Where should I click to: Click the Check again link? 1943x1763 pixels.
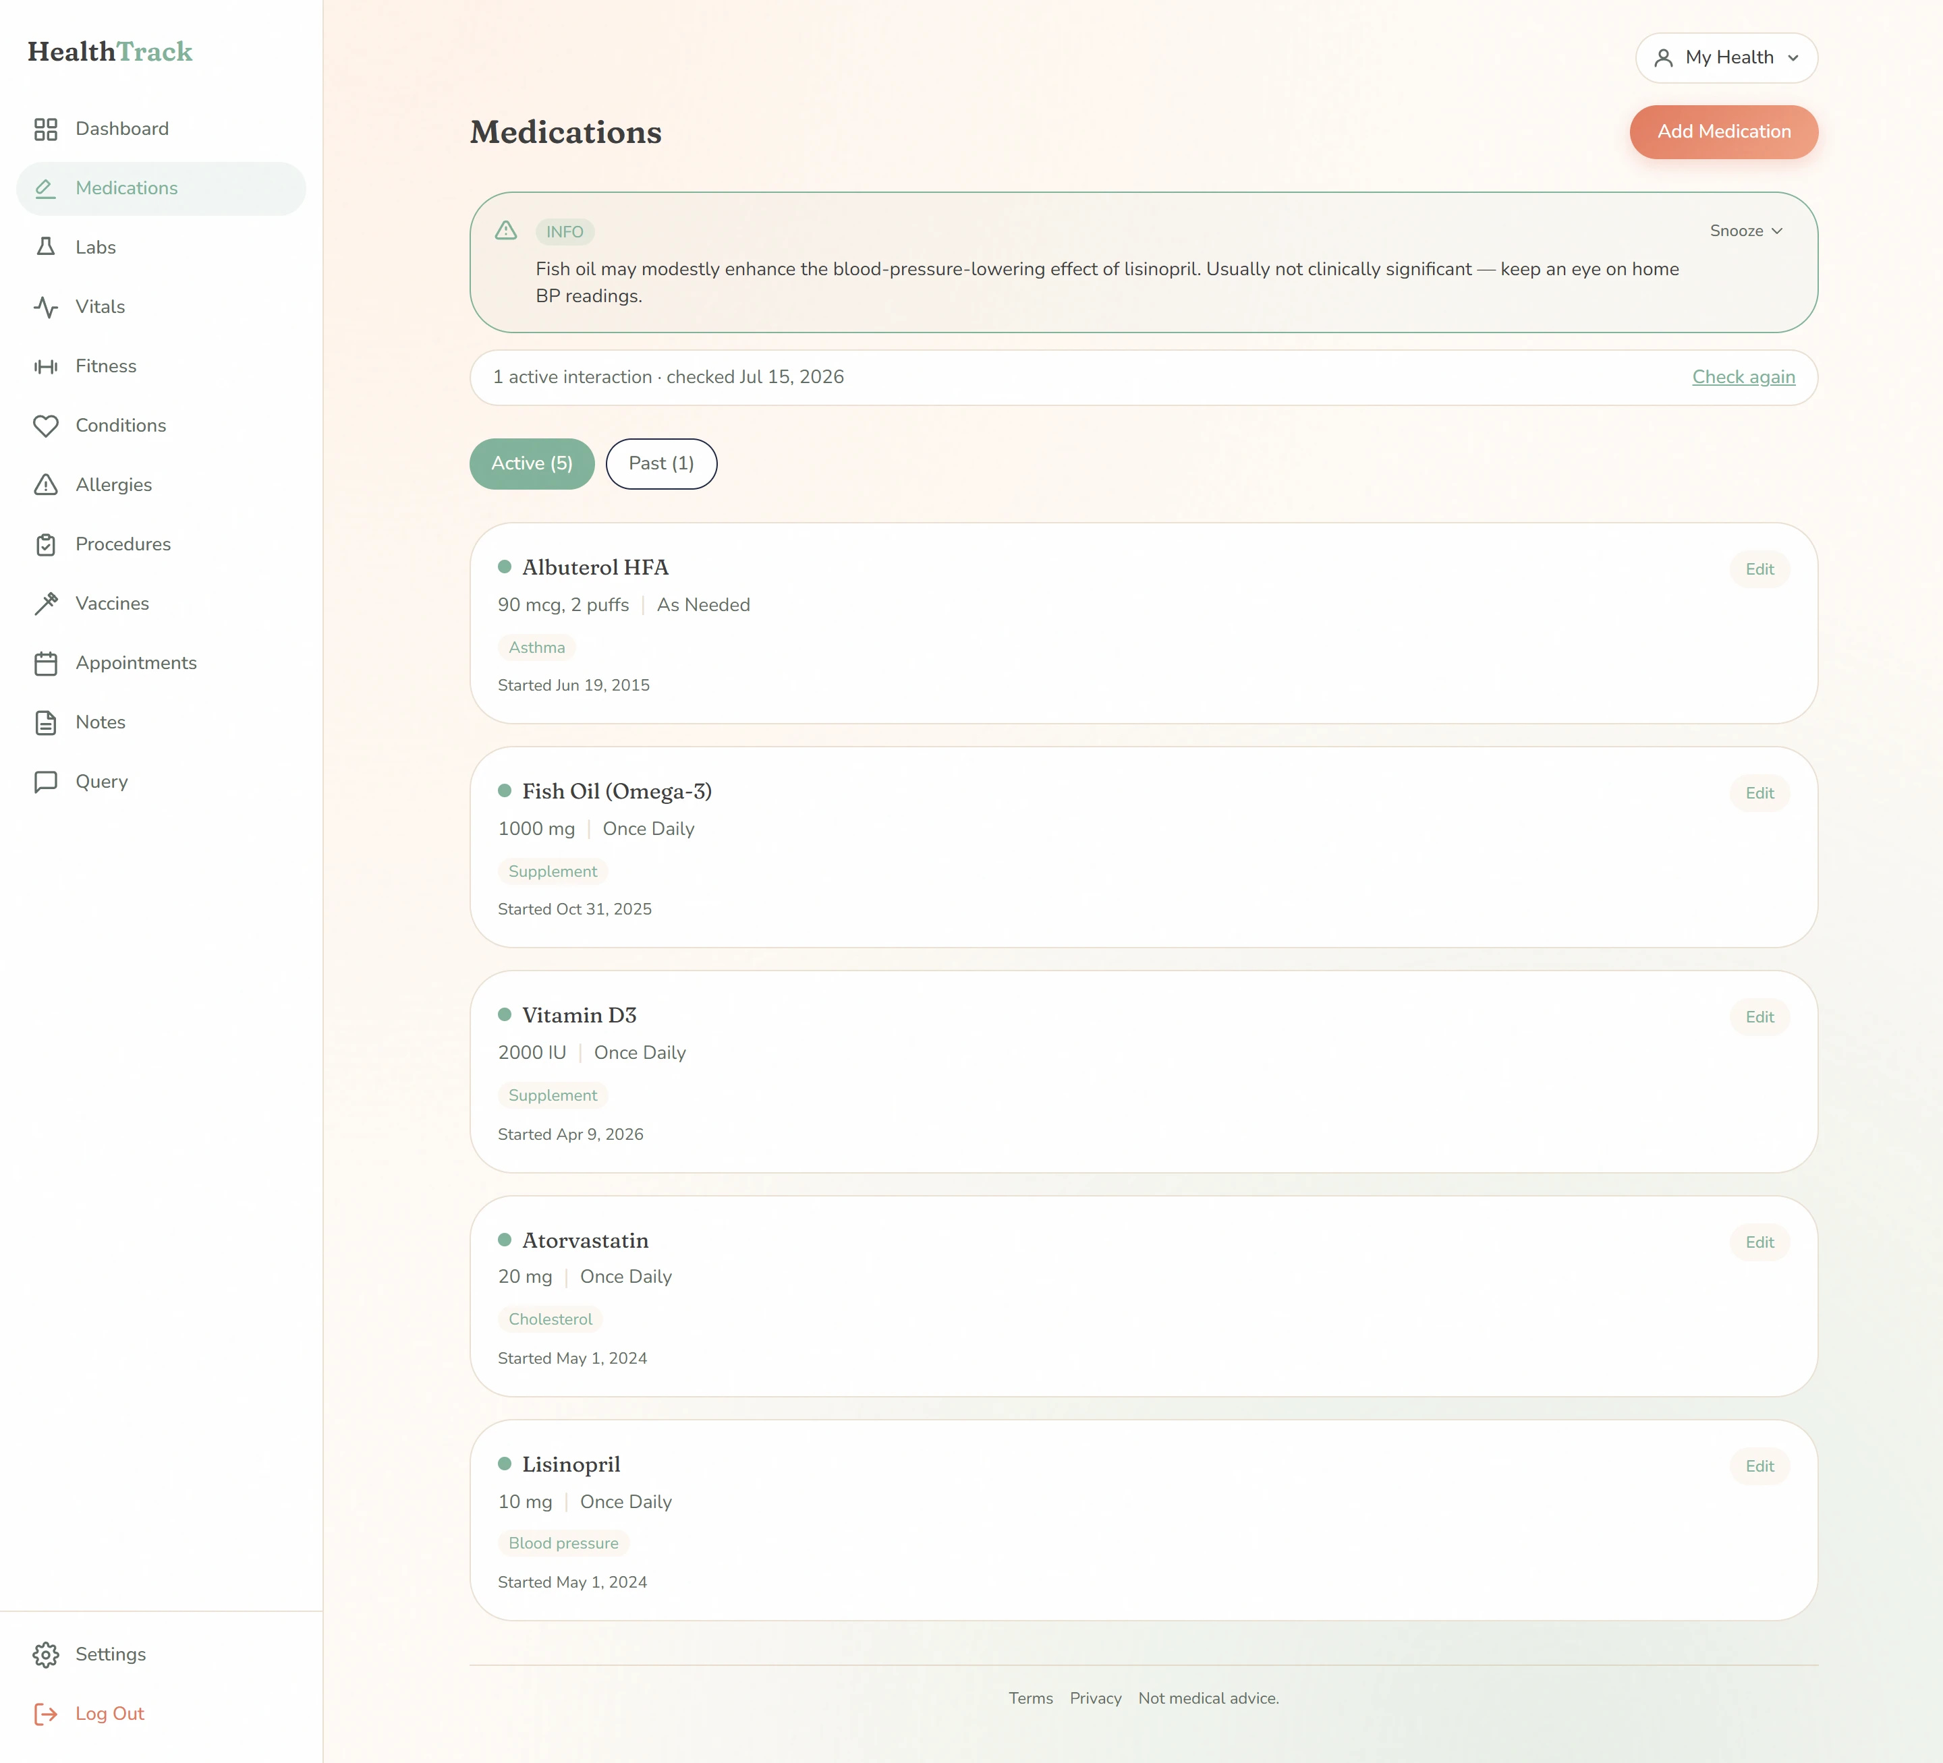coord(1743,378)
